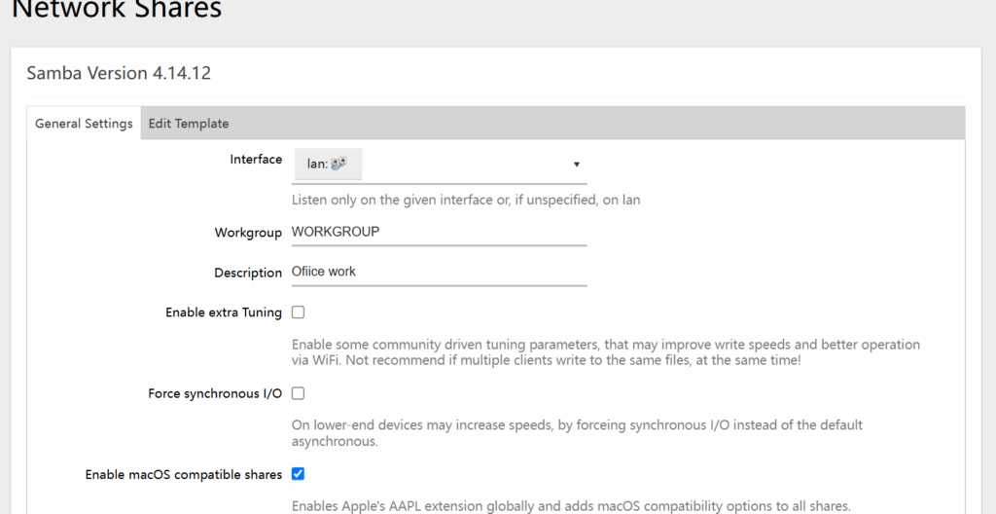Screen dimensions: 996x514
Task: Open the Edit Template tab
Action: coord(189,124)
